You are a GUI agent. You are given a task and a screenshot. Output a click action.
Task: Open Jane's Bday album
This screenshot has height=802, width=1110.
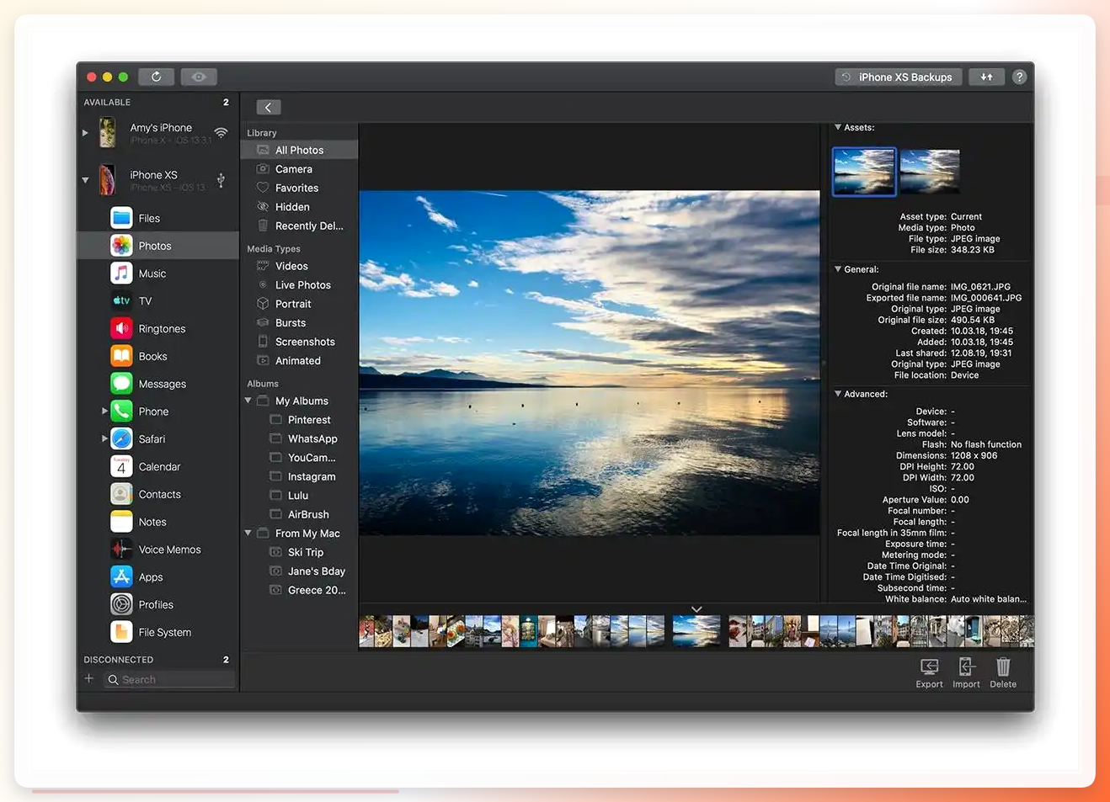coord(299,571)
